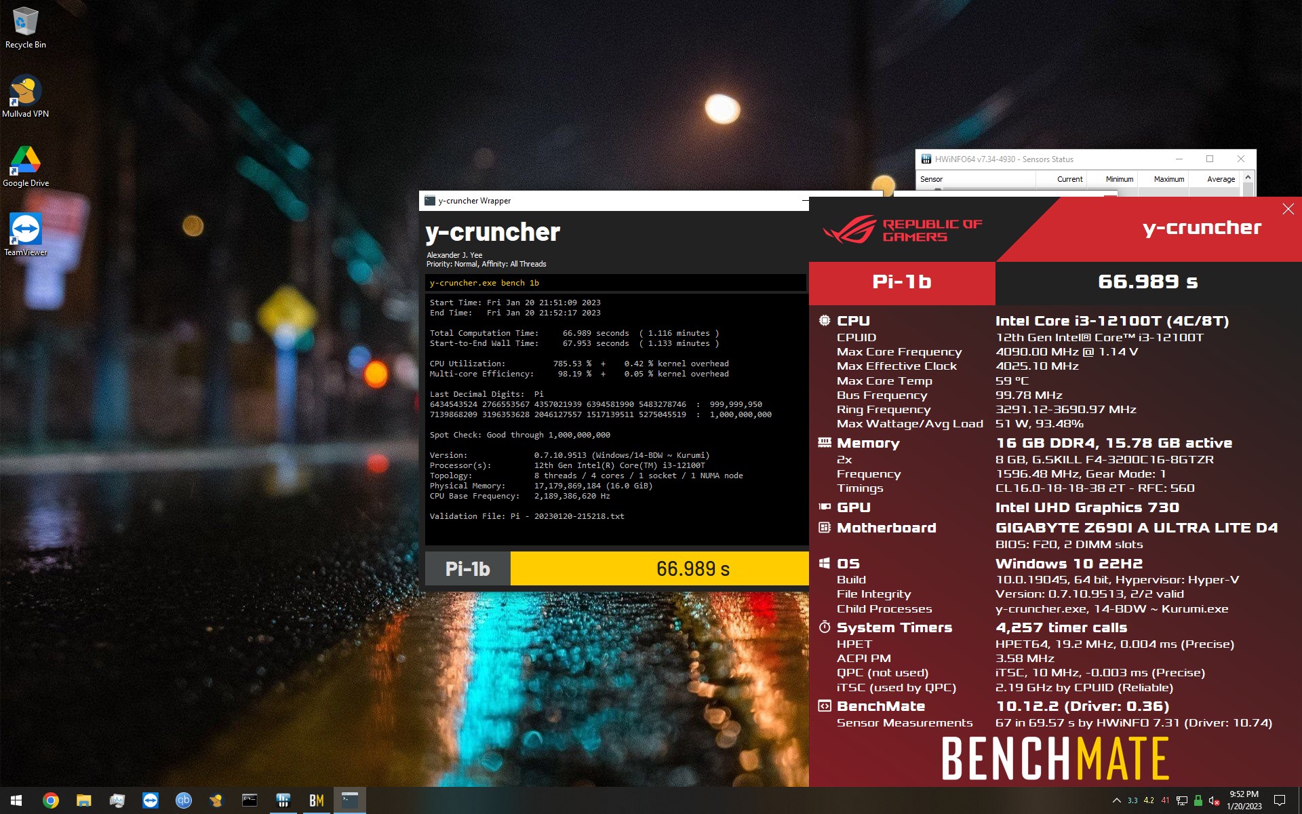
Task: Click the BENCHMATE logo at overlay bottom
Action: point(1055,758)
